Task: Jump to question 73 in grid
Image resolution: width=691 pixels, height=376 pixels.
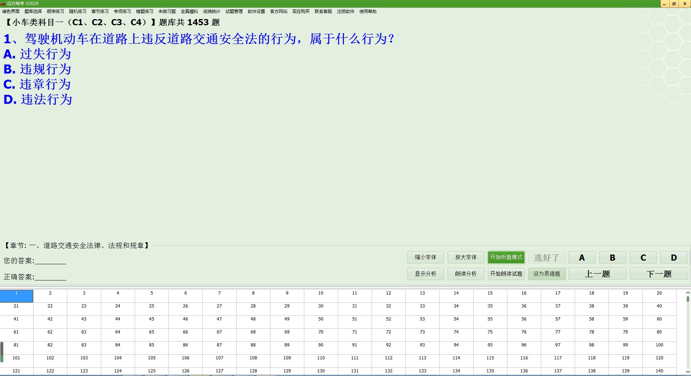Action: coord(422,335)
